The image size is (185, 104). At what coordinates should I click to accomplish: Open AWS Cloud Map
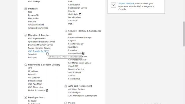click(35, 87)
